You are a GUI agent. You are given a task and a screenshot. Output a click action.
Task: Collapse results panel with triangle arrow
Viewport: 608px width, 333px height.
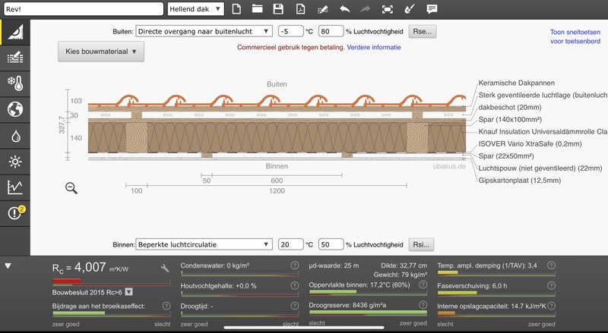click(8, 266)
